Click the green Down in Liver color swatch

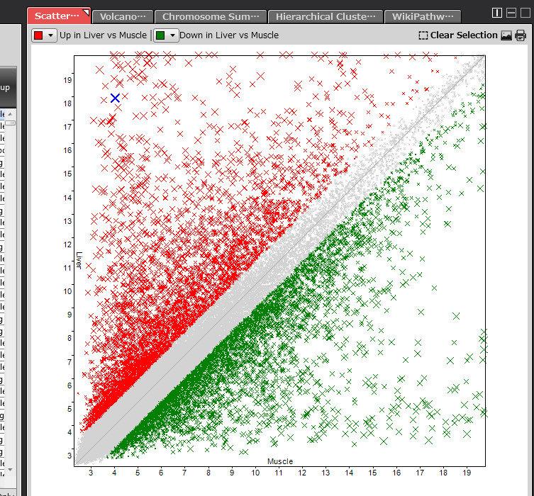click(162, 35)
